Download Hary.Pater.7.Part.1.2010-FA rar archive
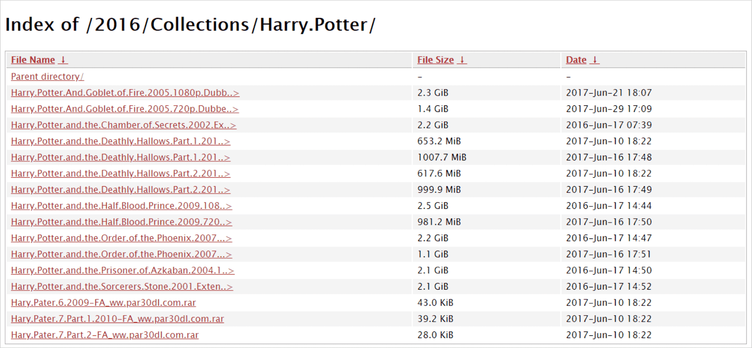 click(117, 319)
